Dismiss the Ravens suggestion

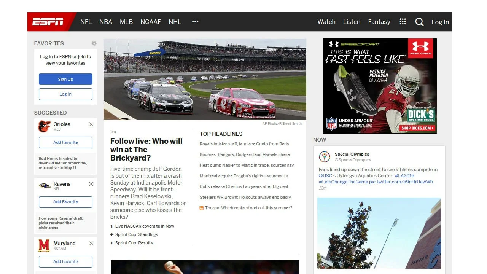click(91, 184)
